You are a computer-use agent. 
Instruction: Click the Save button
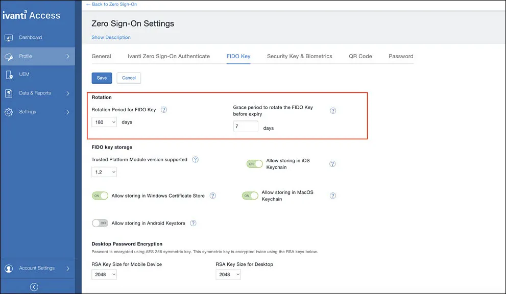tap(102, 78)
